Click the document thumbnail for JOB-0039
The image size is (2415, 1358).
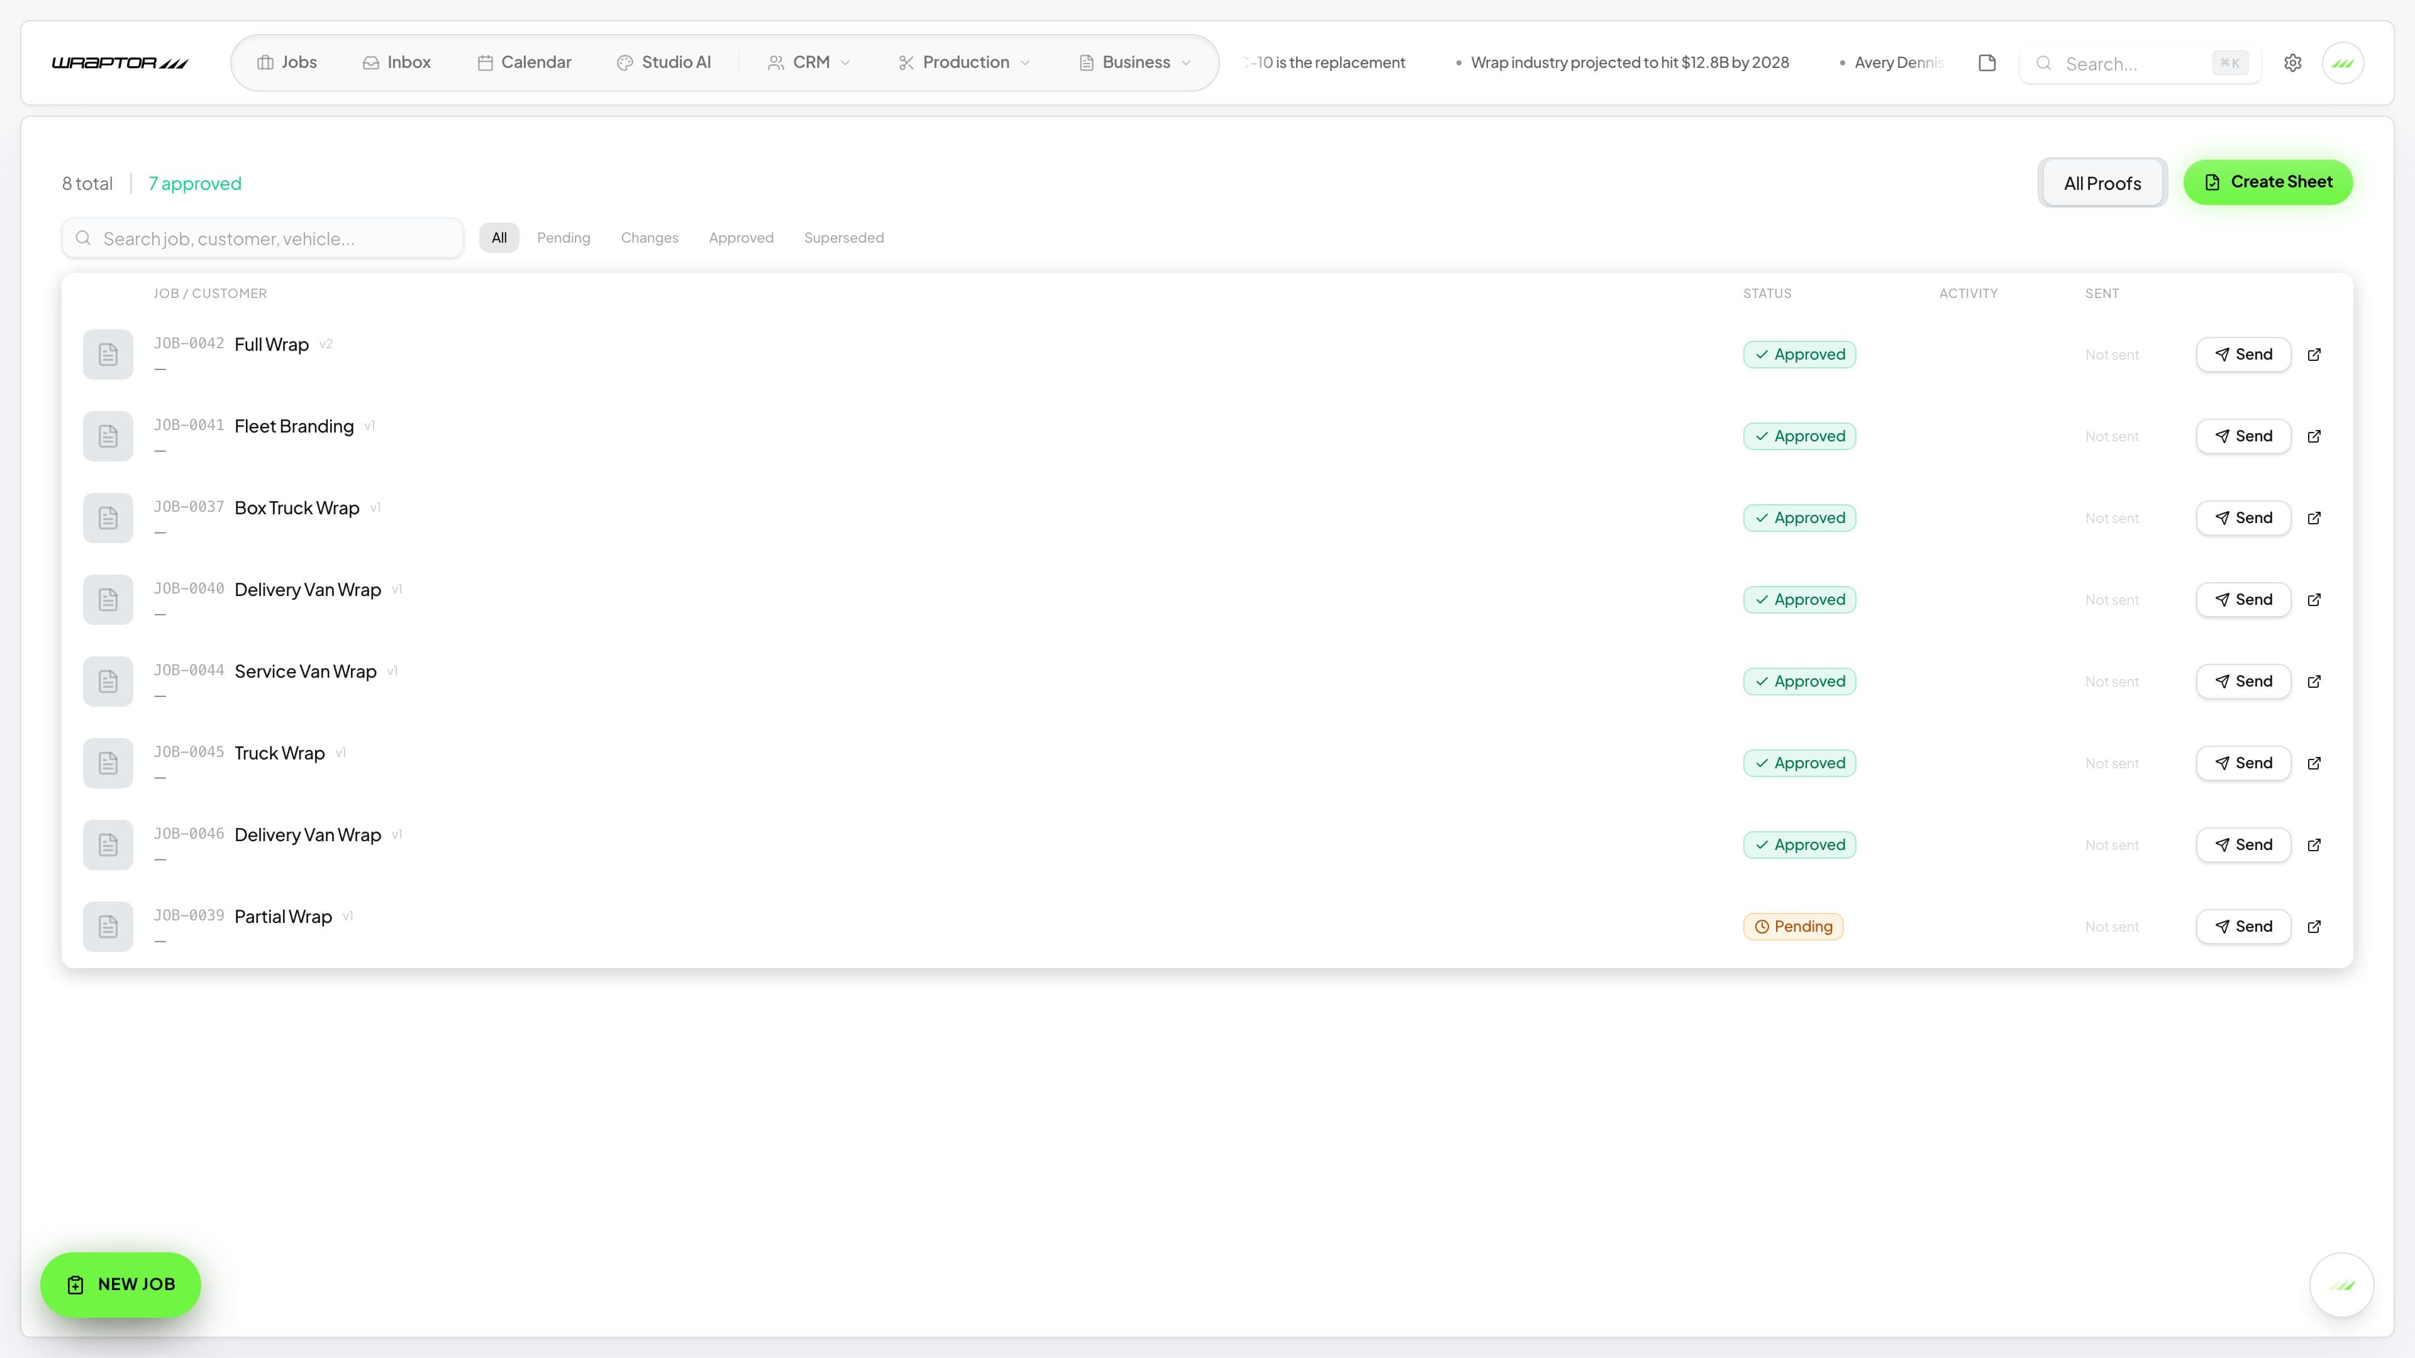coord(108,927)
